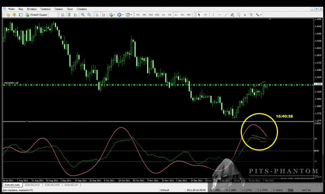Select the cursor arrow tool

pos(199,15)
